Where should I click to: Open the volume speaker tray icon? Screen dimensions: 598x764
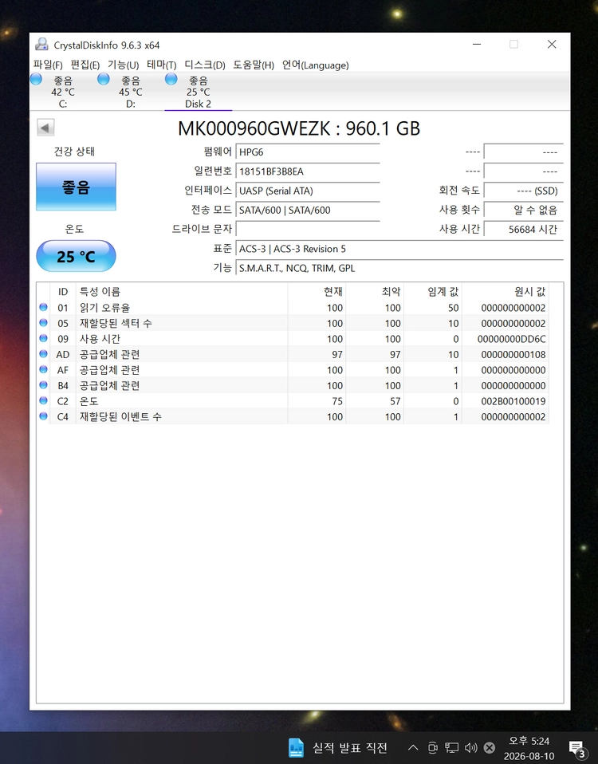pyautogui.click(x=471, y=747)
